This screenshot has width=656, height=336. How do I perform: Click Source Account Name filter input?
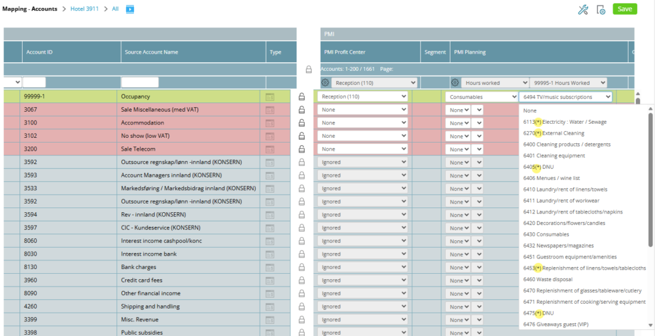coord(140,82)
